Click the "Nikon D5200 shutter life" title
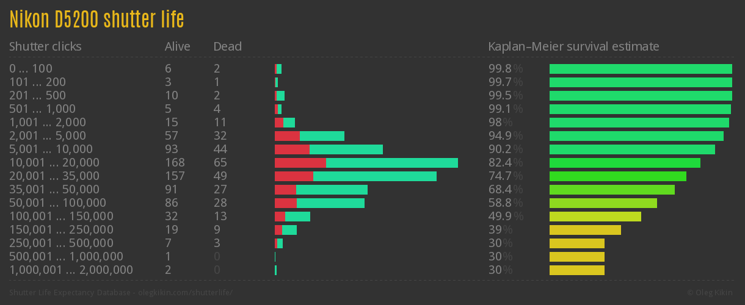The height and width of the screenshot is (305, 745). point(96,20)
